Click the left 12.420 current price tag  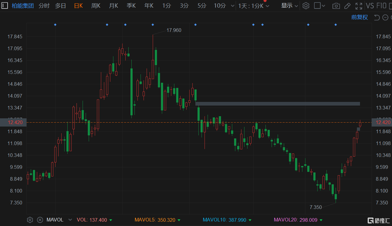[x=13, y=122]
